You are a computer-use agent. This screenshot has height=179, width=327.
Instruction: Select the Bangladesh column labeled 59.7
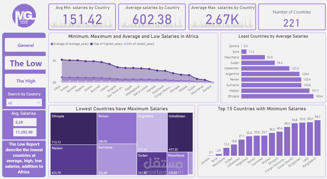[318, 138]
